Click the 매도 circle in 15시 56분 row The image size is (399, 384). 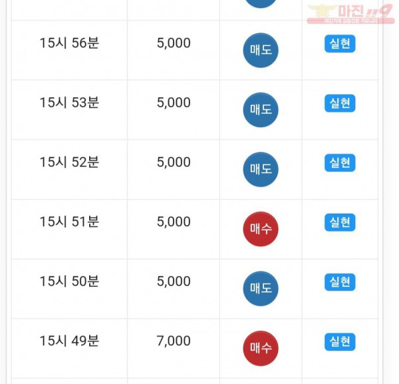point(261,50)
